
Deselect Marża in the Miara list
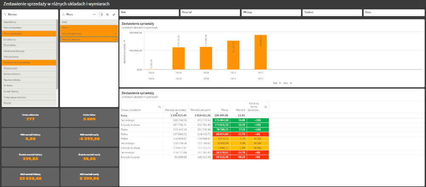click(89, 28)
